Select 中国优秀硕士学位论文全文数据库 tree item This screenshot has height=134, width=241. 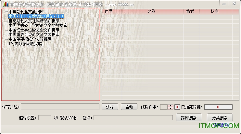38,25
